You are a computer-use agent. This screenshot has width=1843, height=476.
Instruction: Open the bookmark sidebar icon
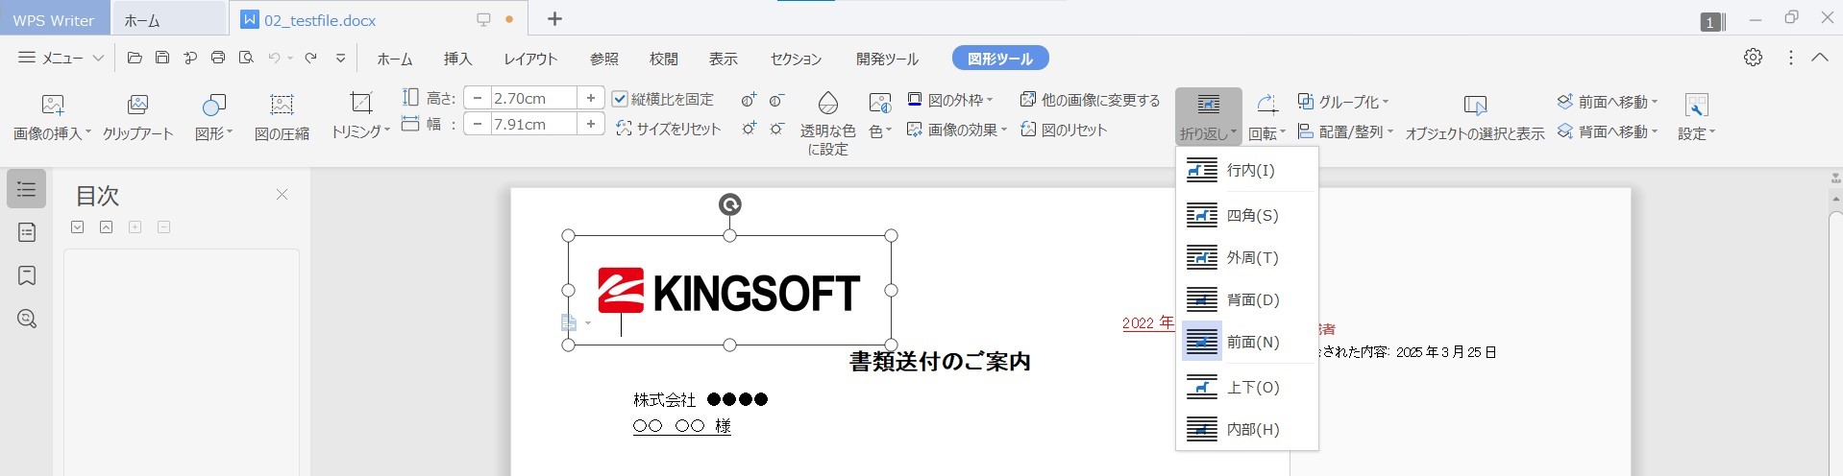27,275
